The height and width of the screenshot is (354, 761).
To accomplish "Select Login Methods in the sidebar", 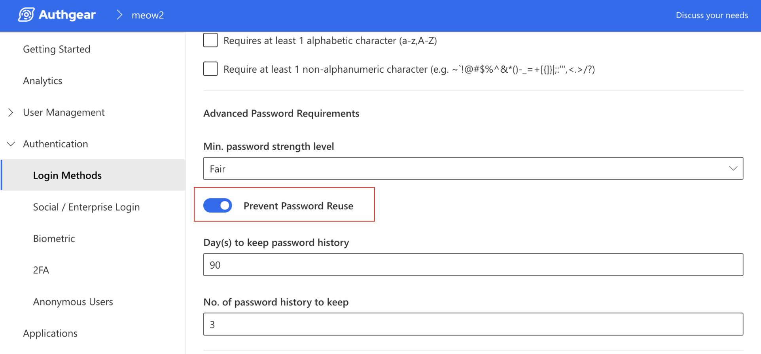I will tap(67, 175).
